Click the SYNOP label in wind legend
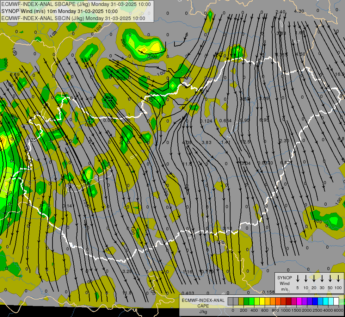 (284, 278)
